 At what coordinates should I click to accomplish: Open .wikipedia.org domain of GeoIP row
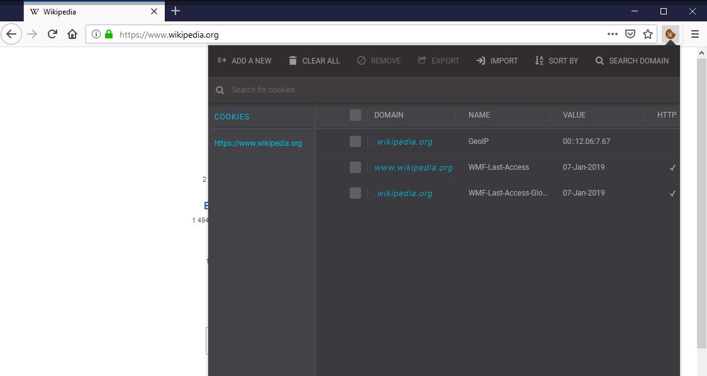[403, 141]
